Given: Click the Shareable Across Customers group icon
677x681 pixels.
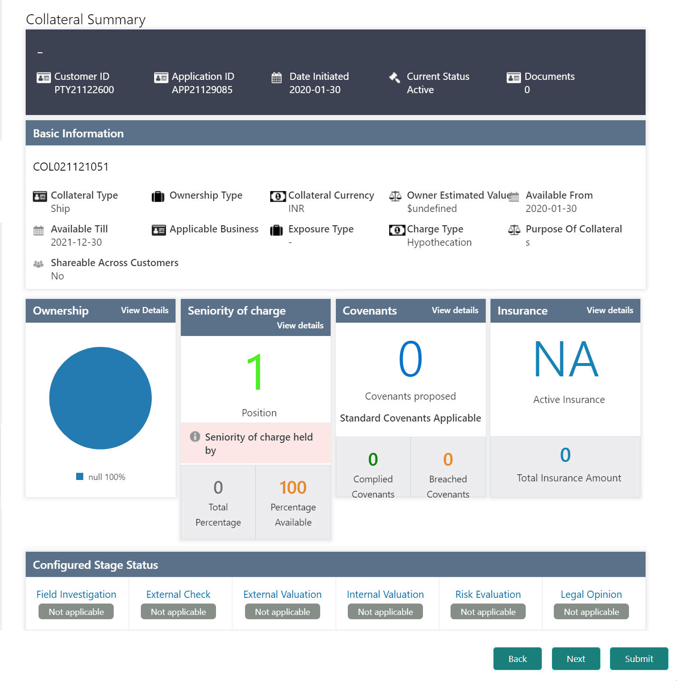Looking at the screenshot, I should pyautogui.click(x=39, y=264).
